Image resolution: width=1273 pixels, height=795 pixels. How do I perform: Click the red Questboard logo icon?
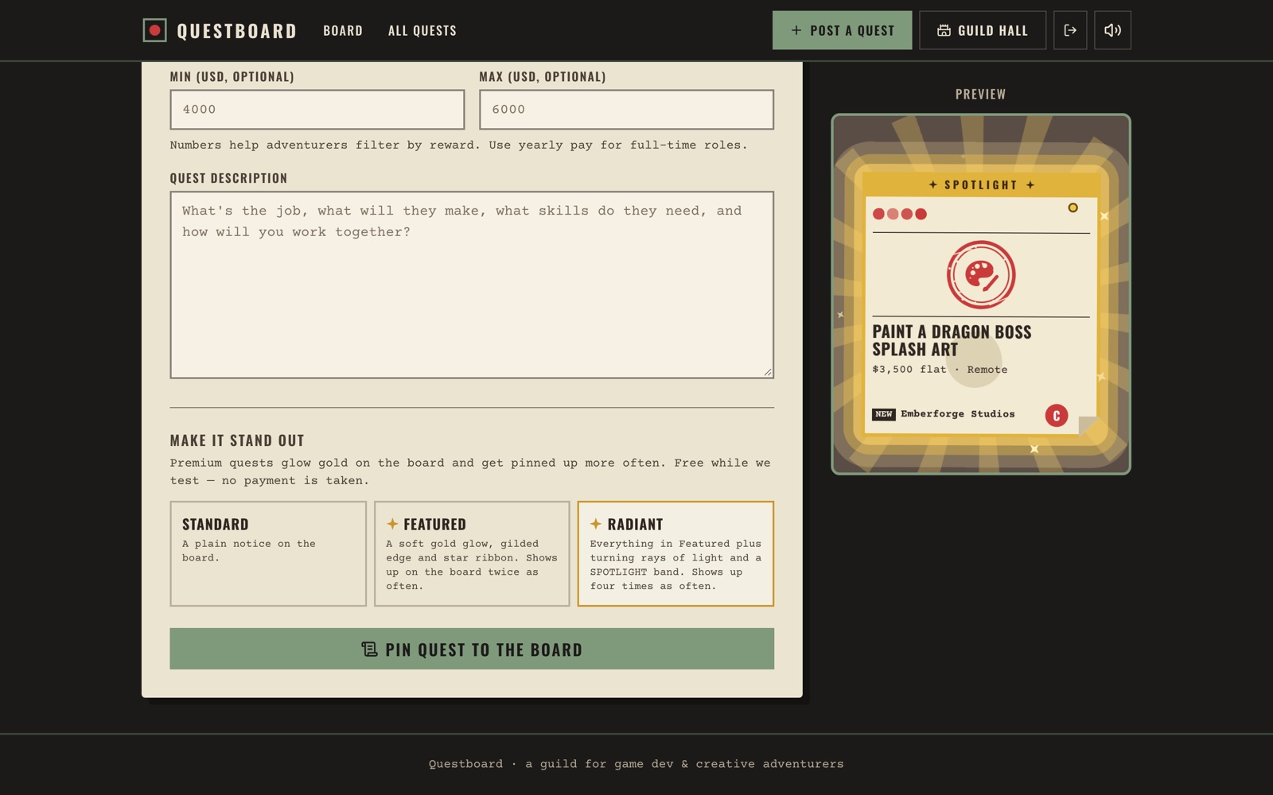[x=154, y=30]
